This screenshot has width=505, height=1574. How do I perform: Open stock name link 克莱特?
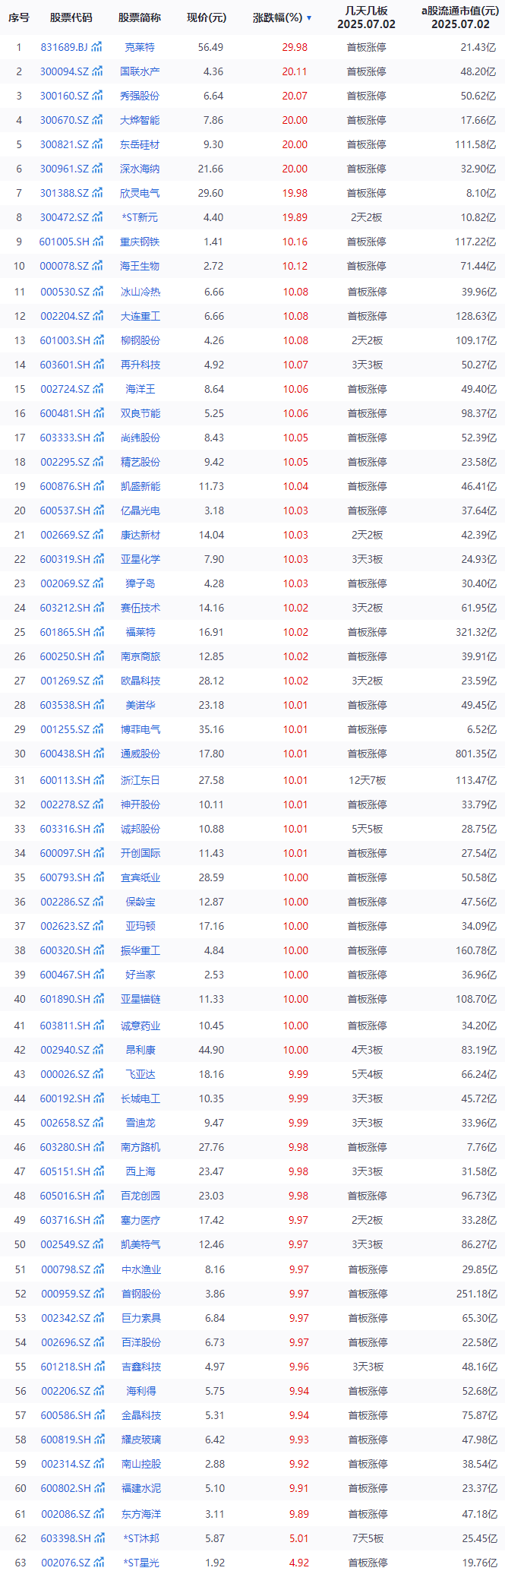(140, 47)
